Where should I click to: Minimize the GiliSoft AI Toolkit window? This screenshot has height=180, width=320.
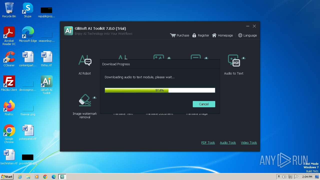coord(248,26)
